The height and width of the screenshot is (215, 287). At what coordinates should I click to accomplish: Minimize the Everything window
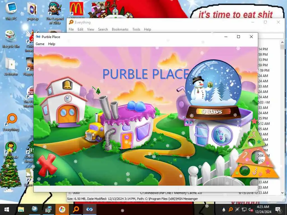coord(253,22)
